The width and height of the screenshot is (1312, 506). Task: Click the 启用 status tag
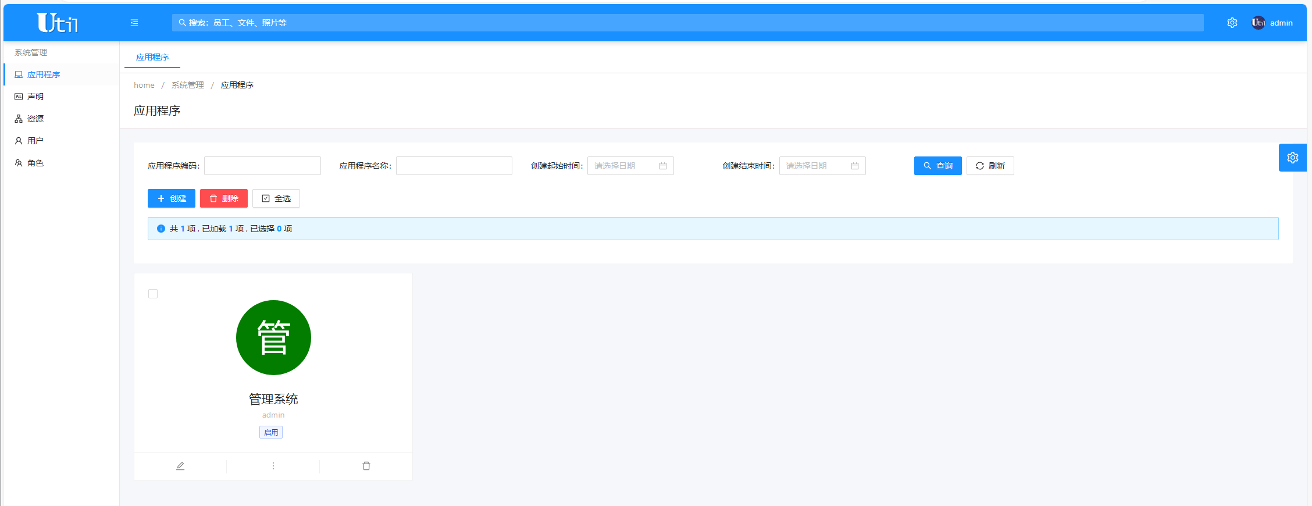pos(271,432)
